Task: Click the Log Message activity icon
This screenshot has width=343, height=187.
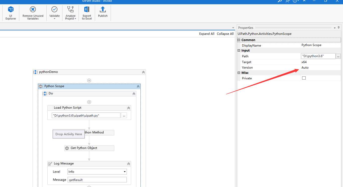Action: pos(50,164)
